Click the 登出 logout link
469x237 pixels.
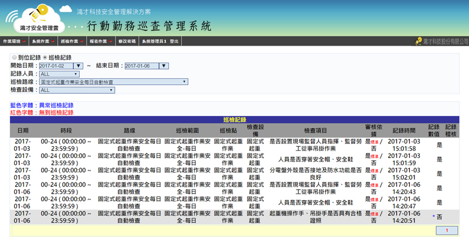[174, 42]
